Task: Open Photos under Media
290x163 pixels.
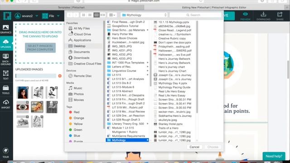Action: pyautogui.click(x=78, y=94)
